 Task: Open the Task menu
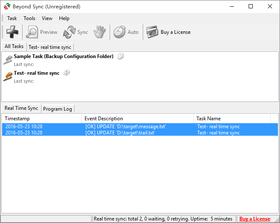click(x=12, y=18)
